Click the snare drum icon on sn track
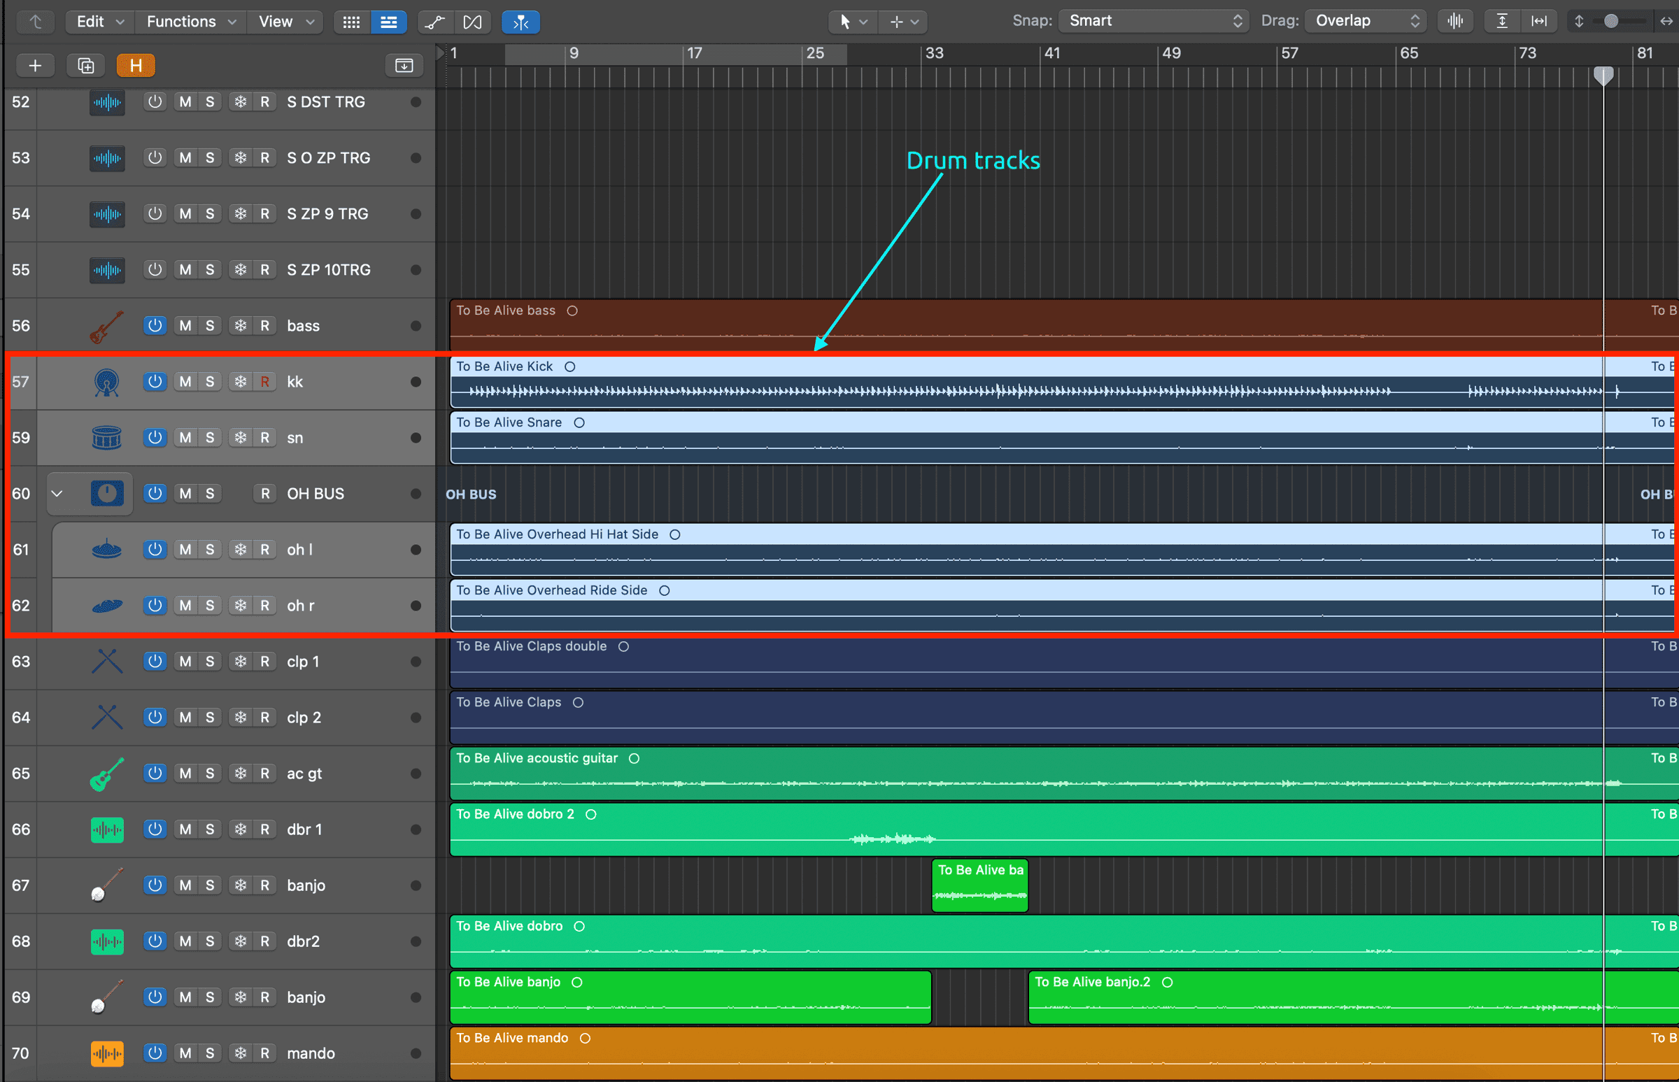 coord(107,438)
